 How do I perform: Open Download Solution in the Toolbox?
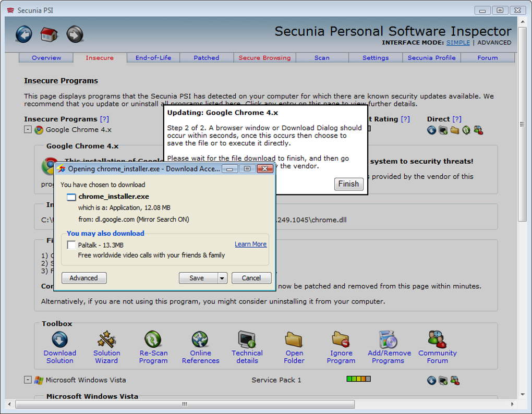59,347
